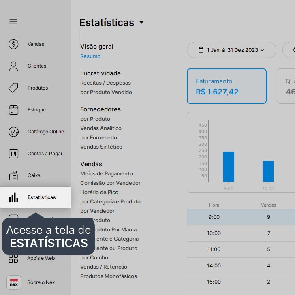
Task: Open Catálogo Online in sidebar
Action: pos(46,132)
